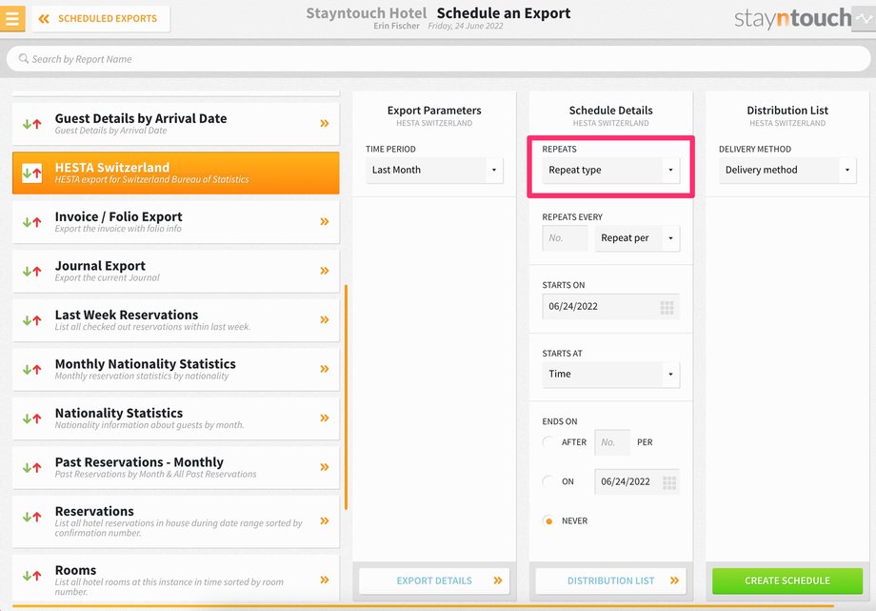Select the Last Week Reservations report

[176, 320]
